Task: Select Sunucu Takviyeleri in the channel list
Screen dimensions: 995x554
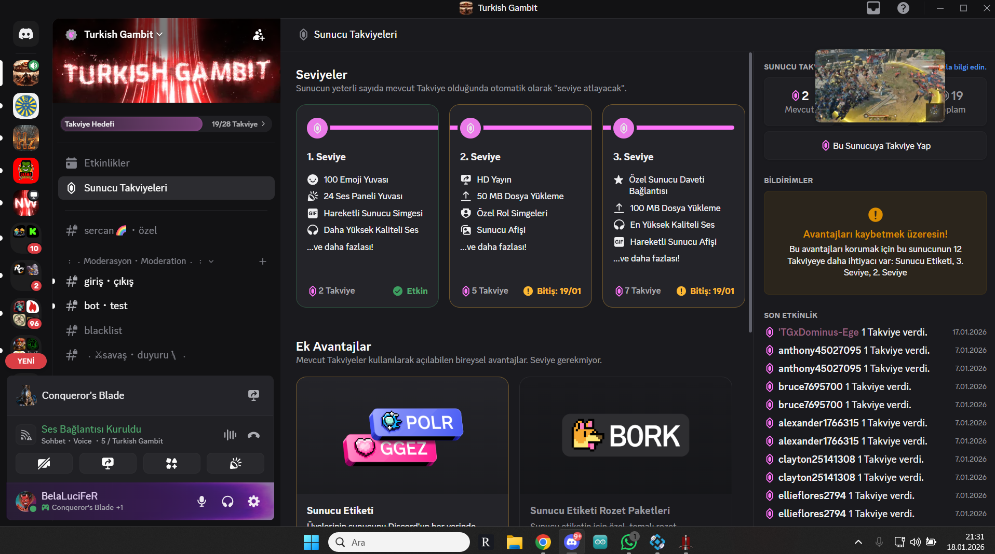Action: (x=166, y=188)
